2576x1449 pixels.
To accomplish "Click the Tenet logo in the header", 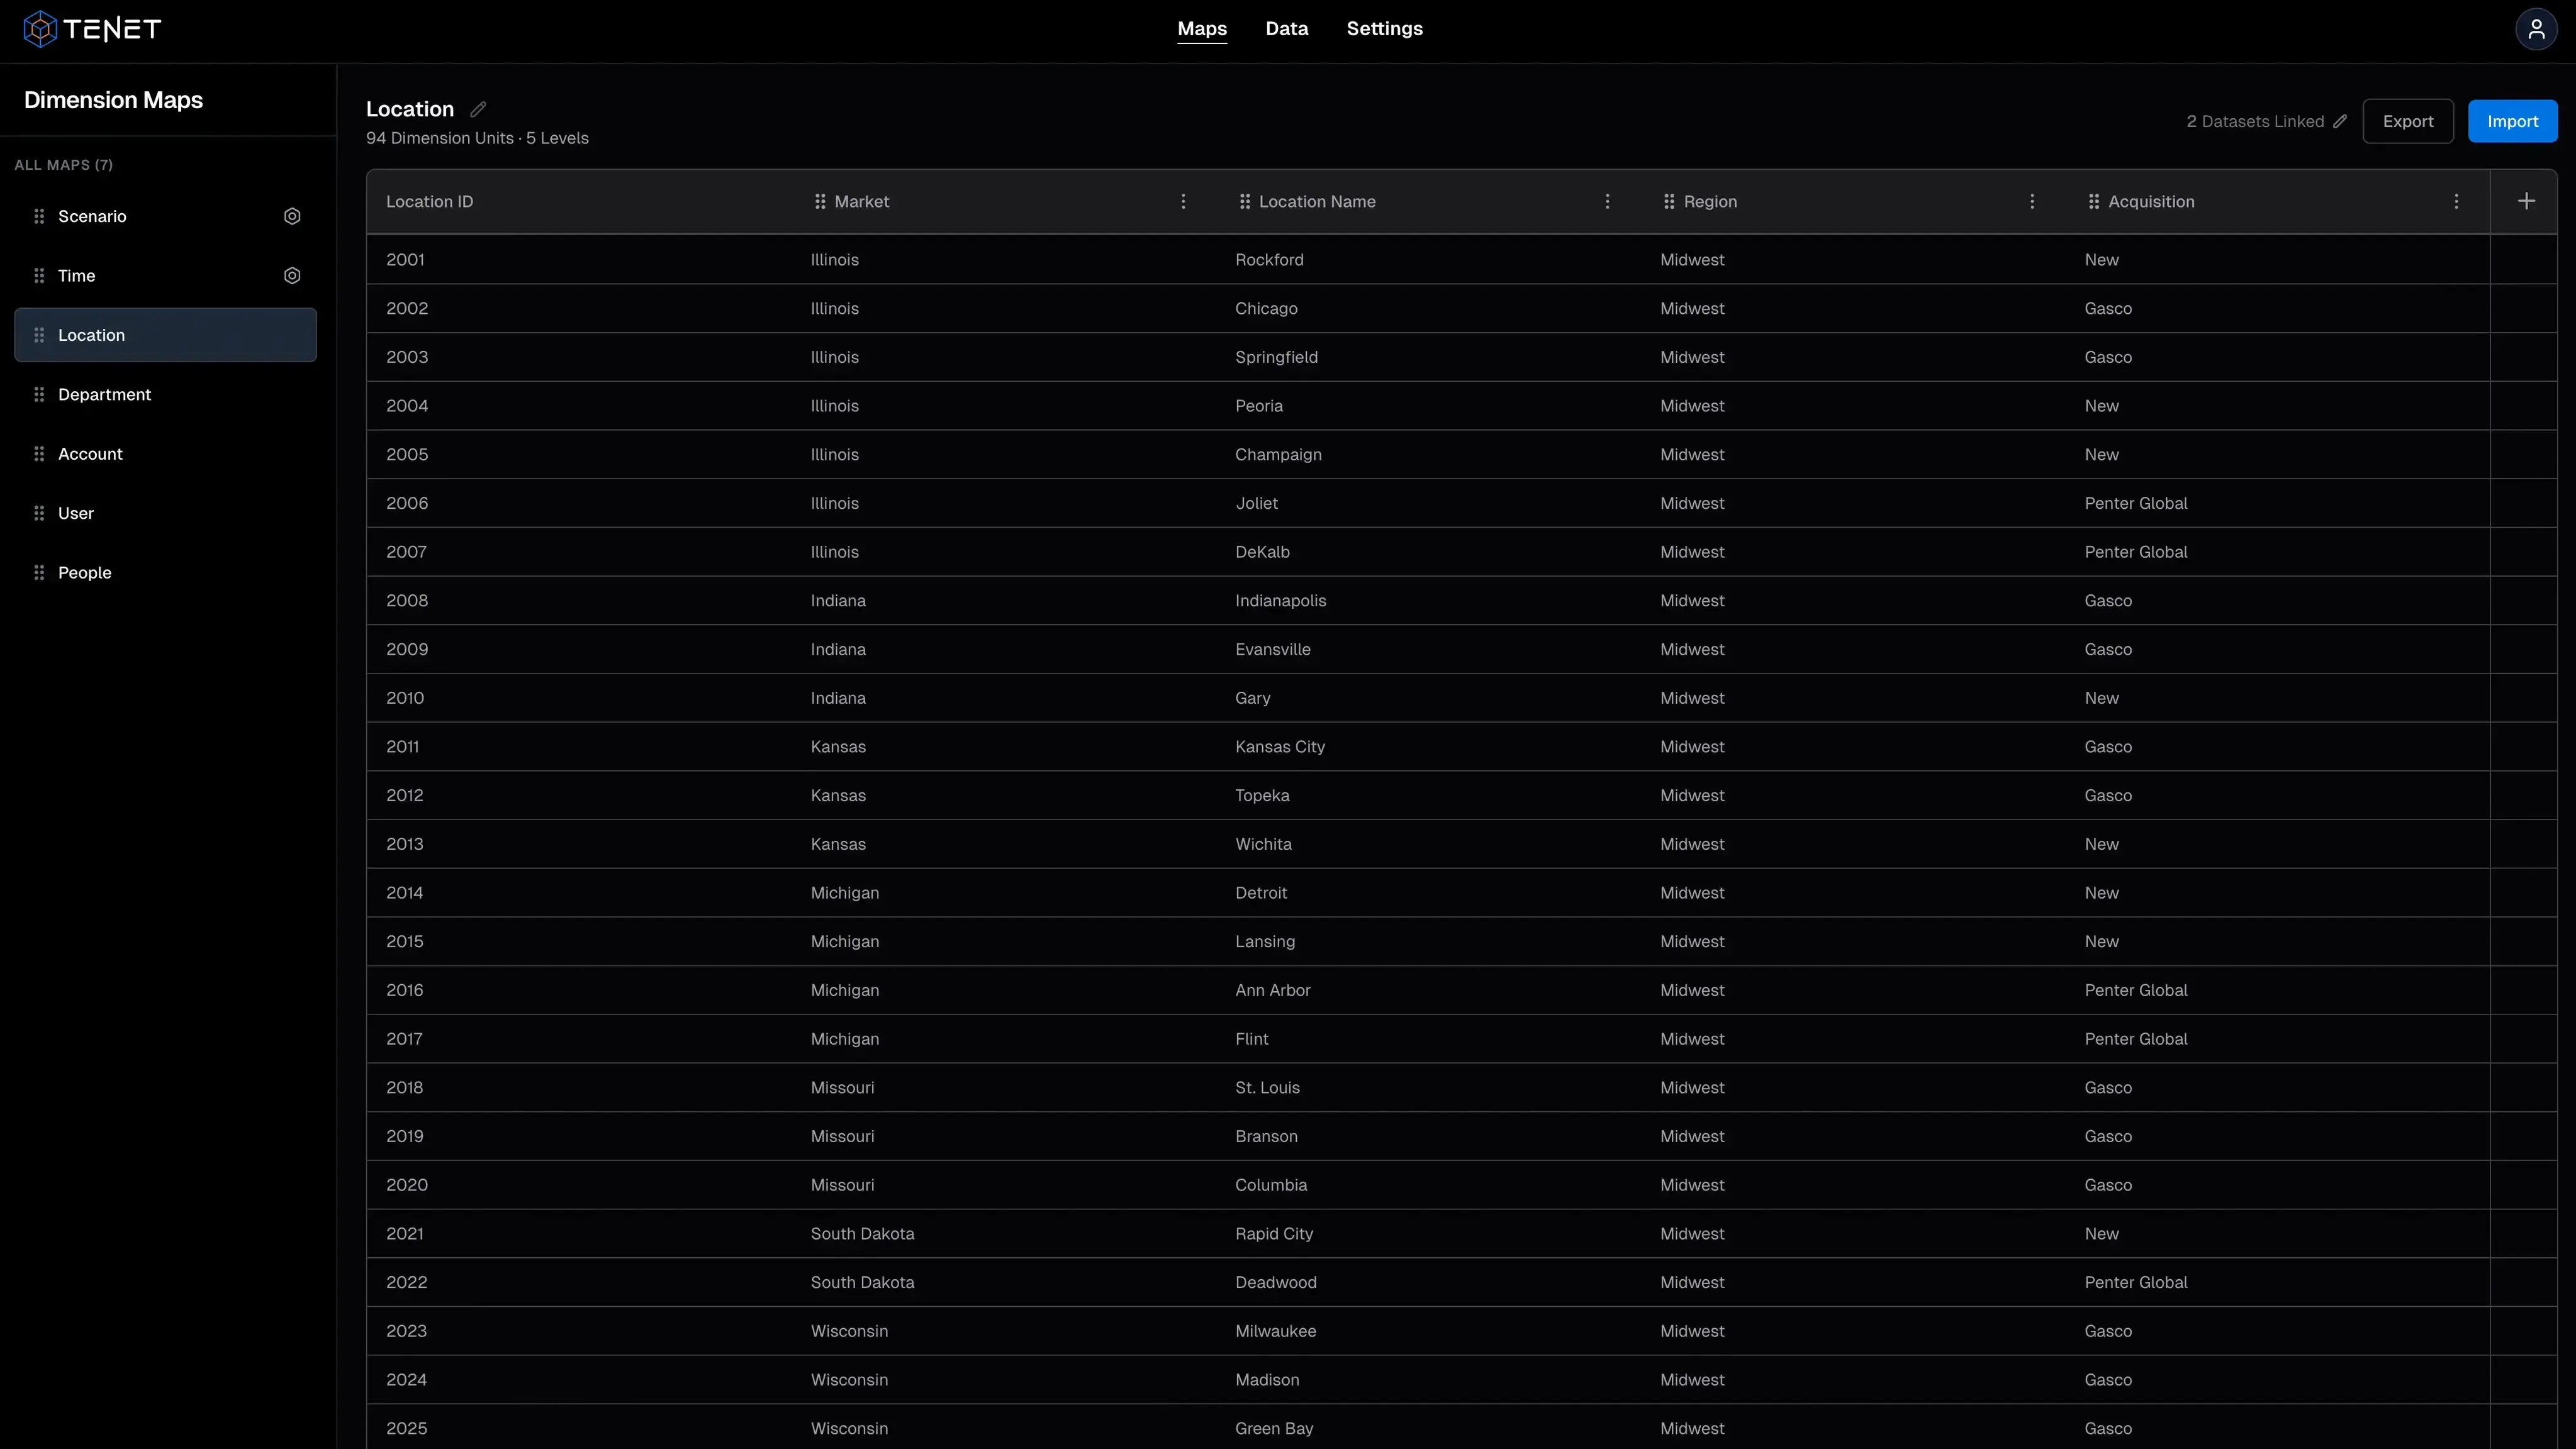I will (x=92, y=29).
